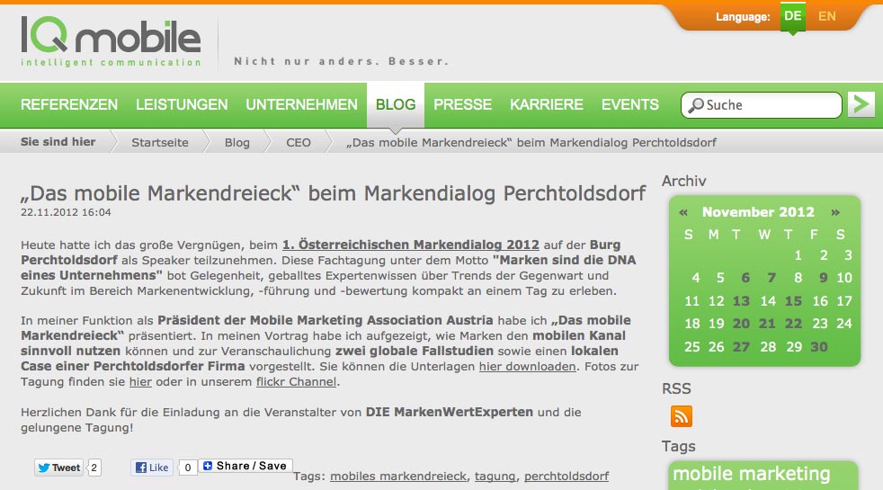Select day 13 in the November calendar
The height and width of the screenshot is (490, 883).
[741, 301]
